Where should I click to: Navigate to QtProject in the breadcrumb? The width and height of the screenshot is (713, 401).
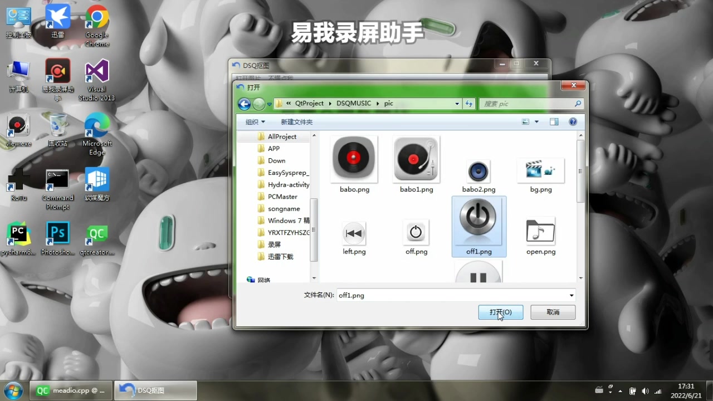(x=309, y=104)
